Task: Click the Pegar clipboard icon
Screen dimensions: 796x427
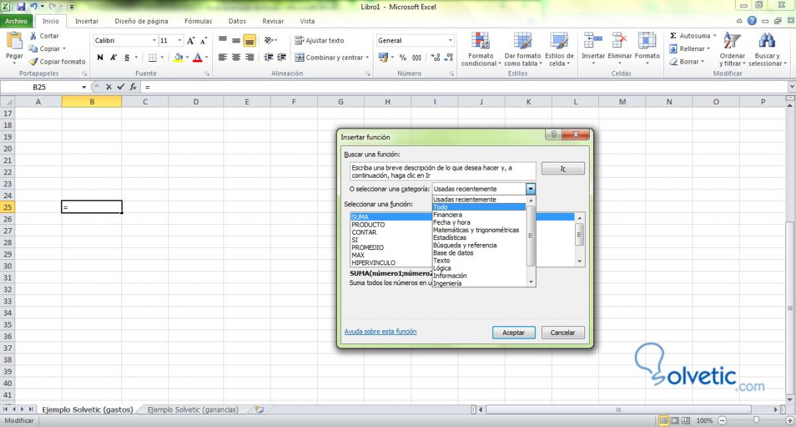Action: pyautogui.click(x=14, y=40)
